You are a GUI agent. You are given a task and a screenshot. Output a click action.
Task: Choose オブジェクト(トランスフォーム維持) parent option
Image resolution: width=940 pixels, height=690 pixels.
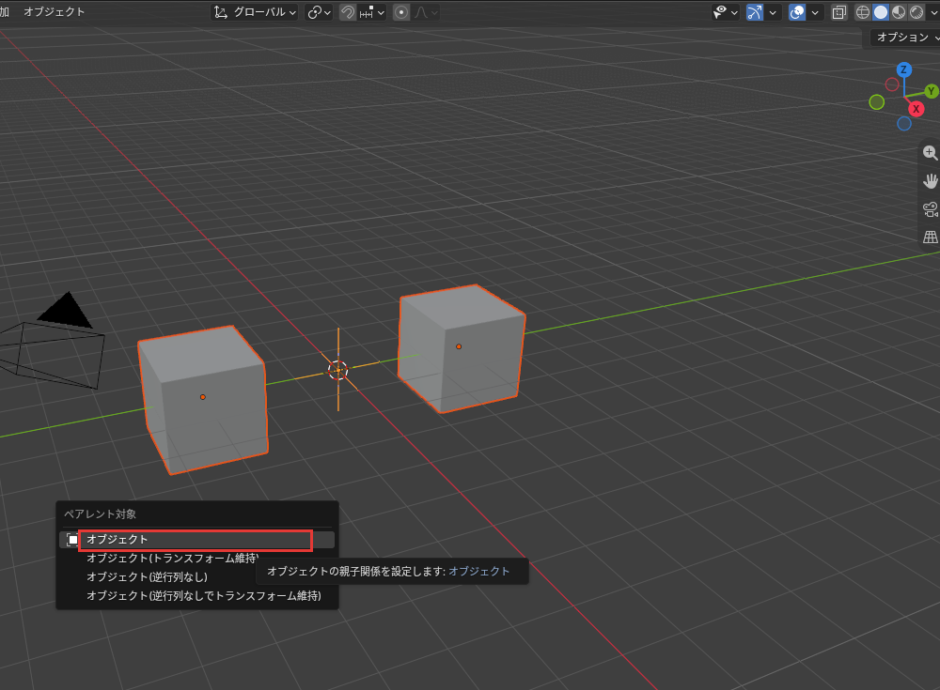click(x=173, y=559)
